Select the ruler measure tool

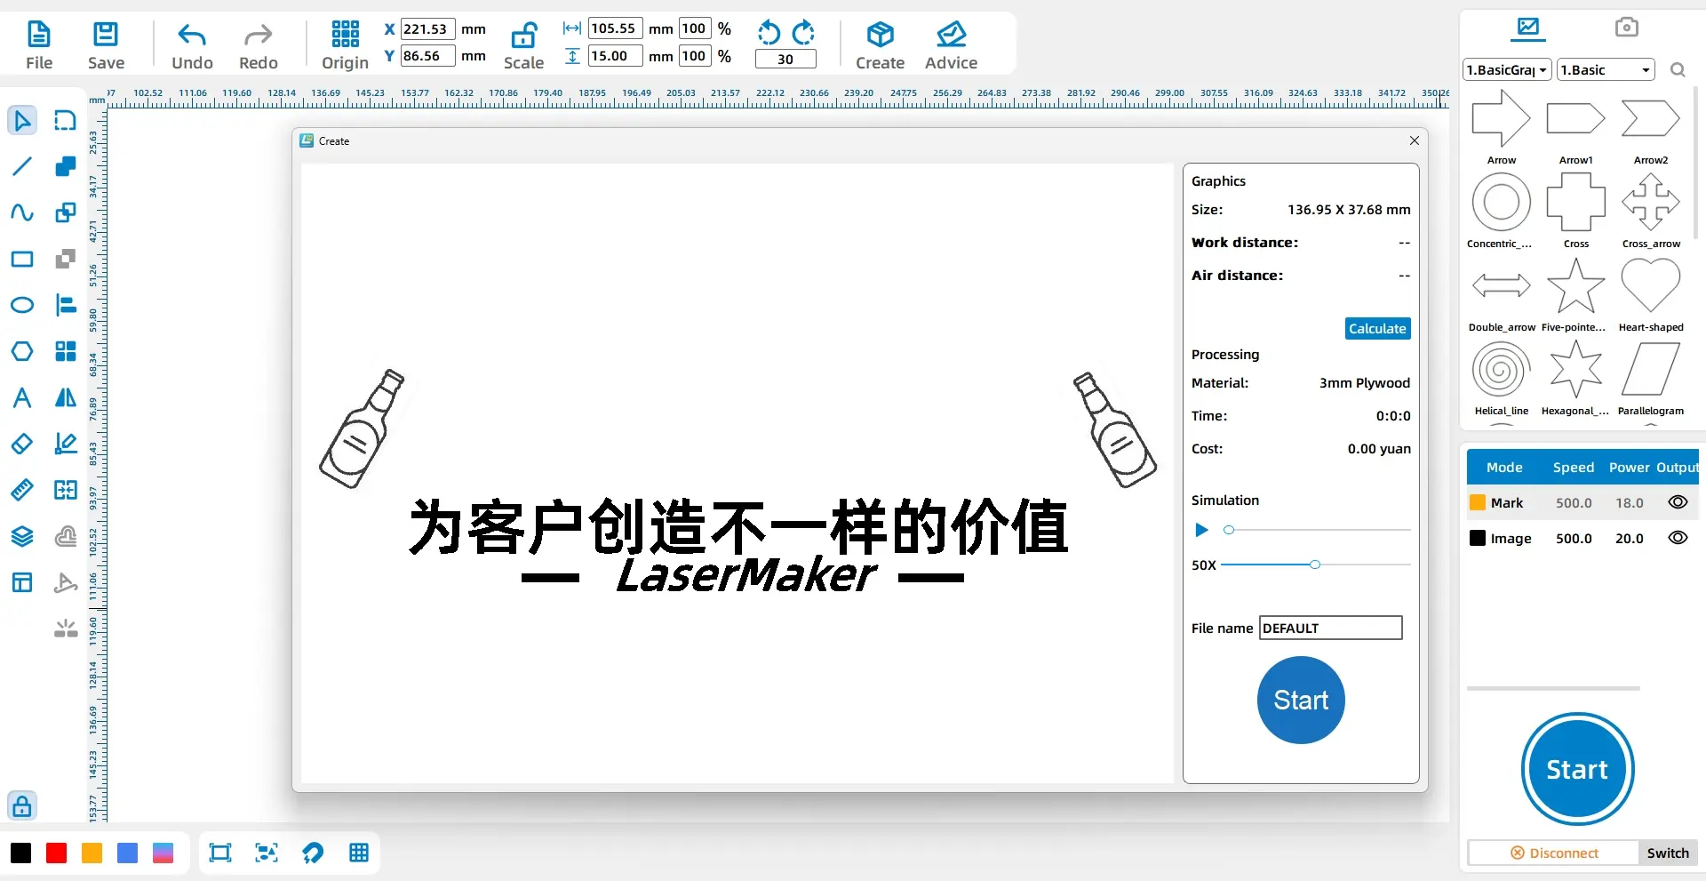(x=22, y=490)
